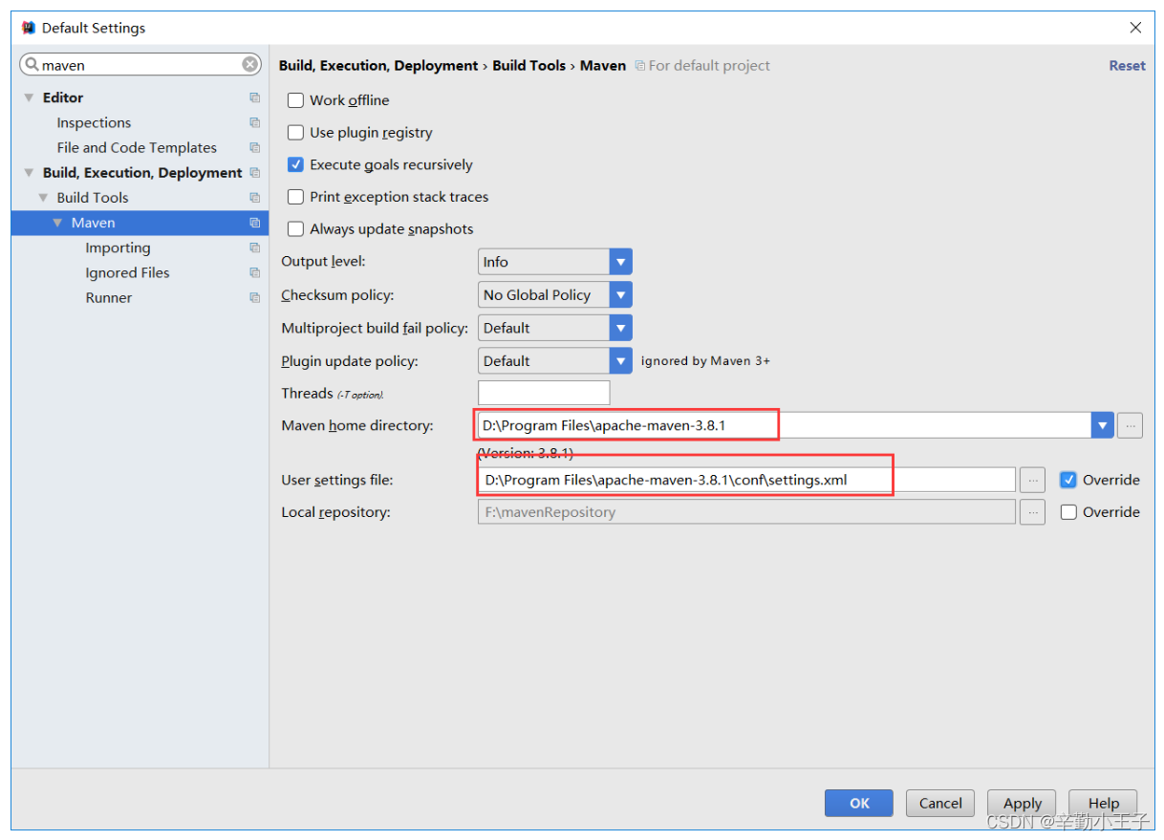Click the Cancel button
Image resolution: width=1164 pixels, height=840 pixels.
(940, 803)
